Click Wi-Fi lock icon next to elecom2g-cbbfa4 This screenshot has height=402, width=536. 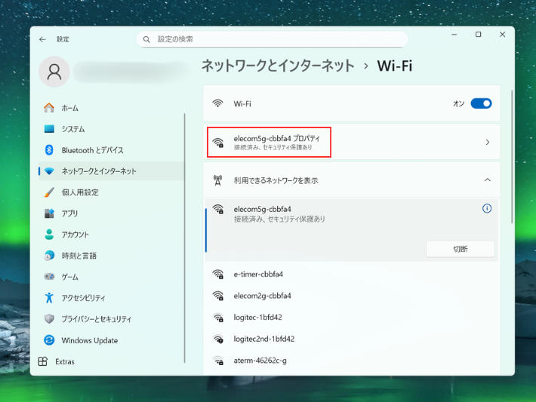(218, 296)
